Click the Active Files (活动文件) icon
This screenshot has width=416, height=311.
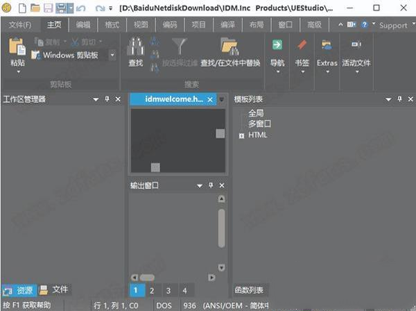(356, 46)
